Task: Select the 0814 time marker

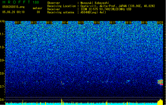Action: pos(65,23)
